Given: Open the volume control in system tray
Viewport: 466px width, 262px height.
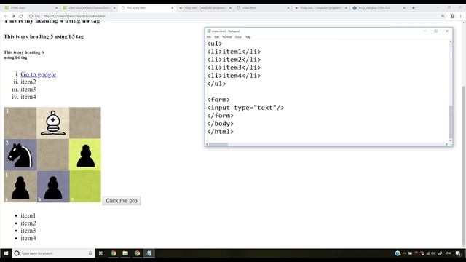Looking at the screenshot, I should [434, 253].
